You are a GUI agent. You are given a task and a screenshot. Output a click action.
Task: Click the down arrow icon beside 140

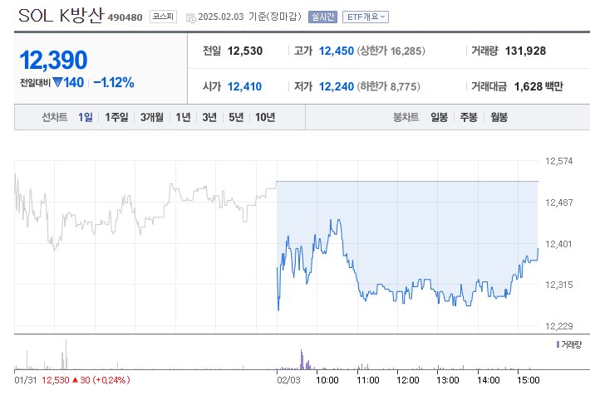(x=57, y=82)
